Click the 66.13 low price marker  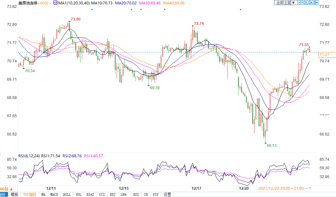pyautogui.click(x=272, y=146)
